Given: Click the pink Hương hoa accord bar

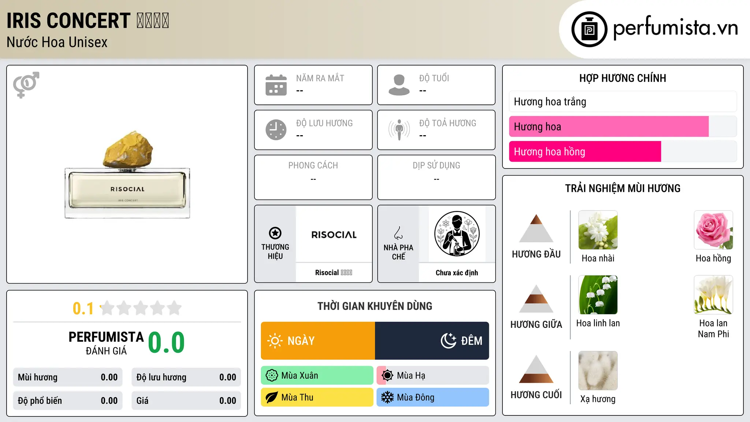Looking at the screenshot, I should [x=609, y=126].
